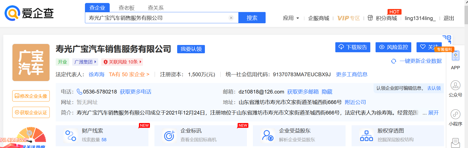The height and width of the screenshot is (148, 468).
Task: Hide the email via 隐藏 link
Action: (x=327, y=92)
